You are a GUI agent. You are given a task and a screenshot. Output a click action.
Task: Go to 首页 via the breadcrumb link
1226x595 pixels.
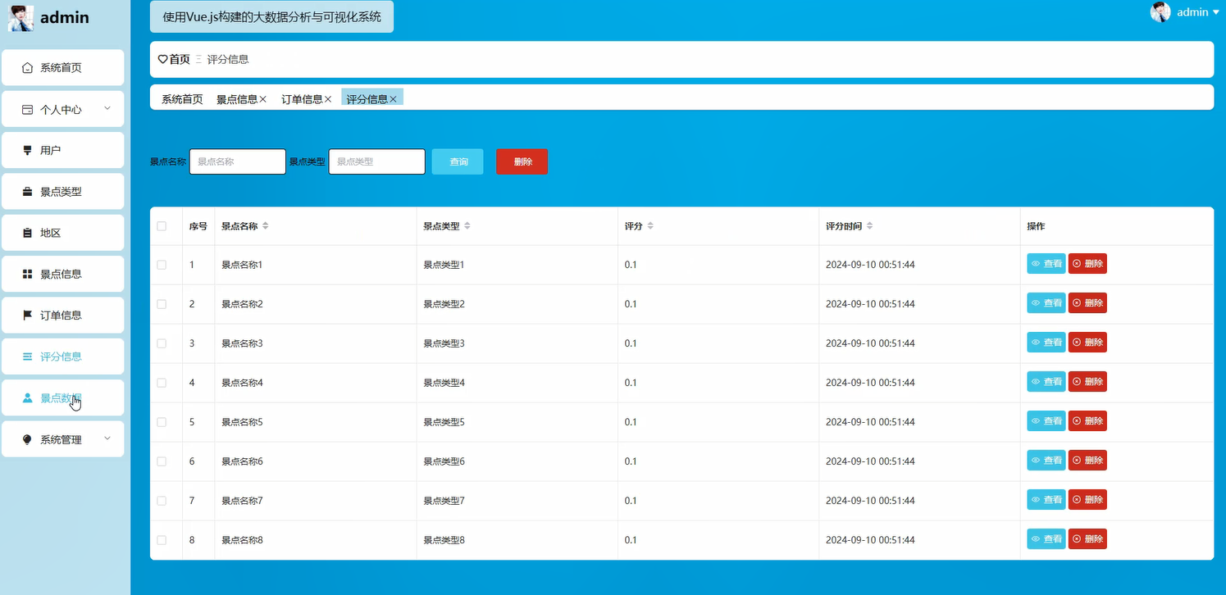point(180,60)
